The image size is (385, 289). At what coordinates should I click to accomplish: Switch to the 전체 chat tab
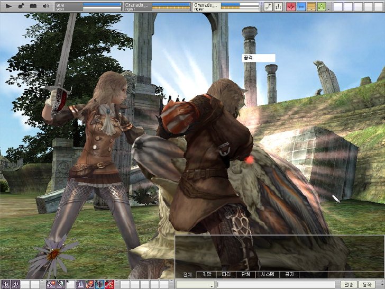click(x=187, y=275)
